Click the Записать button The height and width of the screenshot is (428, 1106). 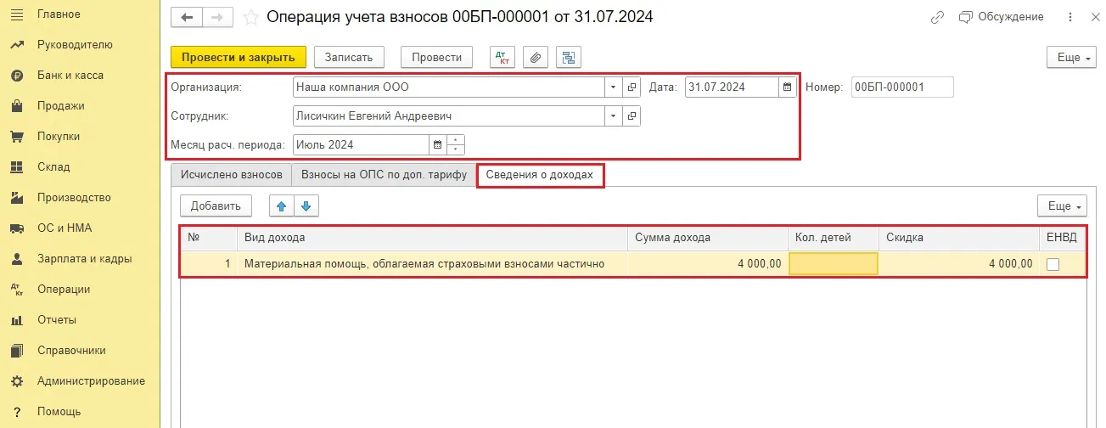point(349,57)
